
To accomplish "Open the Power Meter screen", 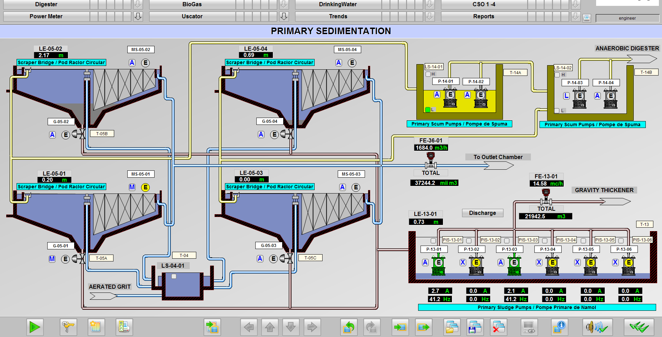I will tap(46, 16).
